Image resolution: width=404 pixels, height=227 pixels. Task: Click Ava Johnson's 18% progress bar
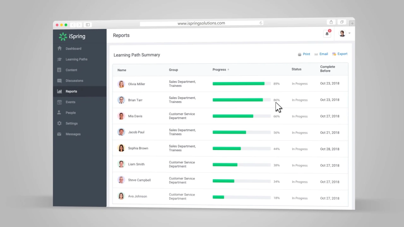[x=241, y=197]
